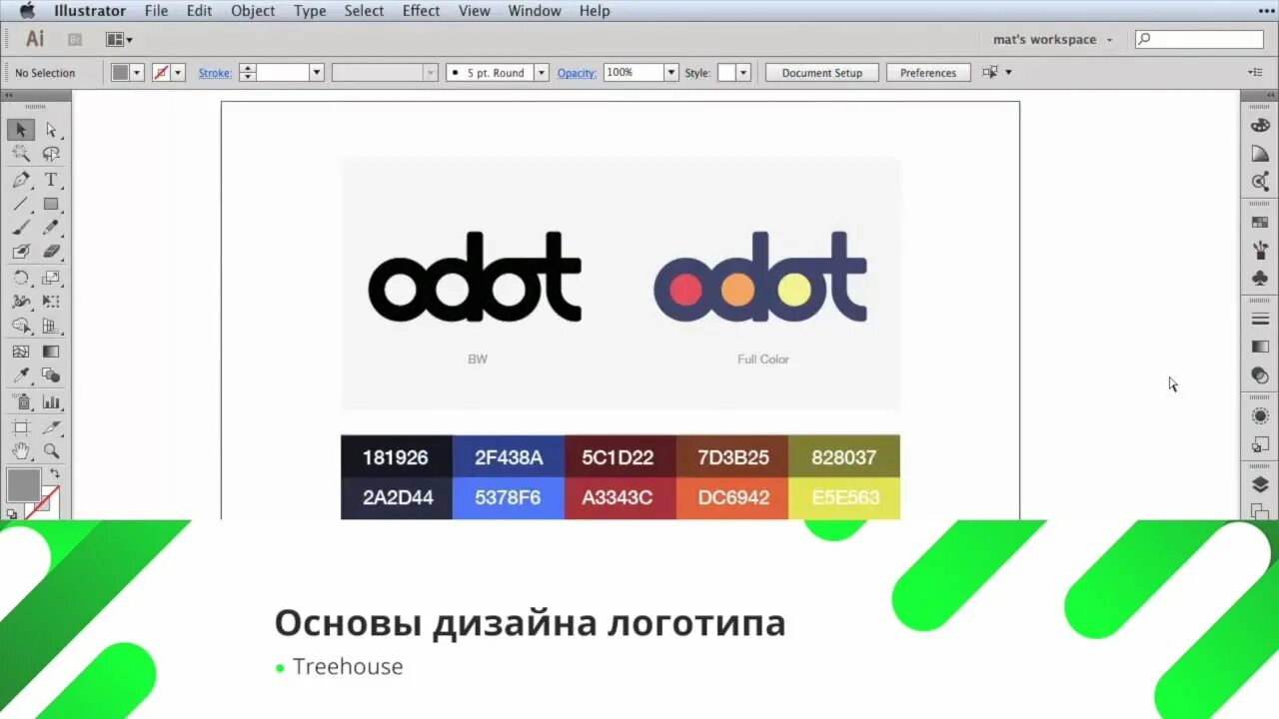Open the Symbols panel club icon
The height and width of the screenshot is (719, 1279).
point(1260,279)
